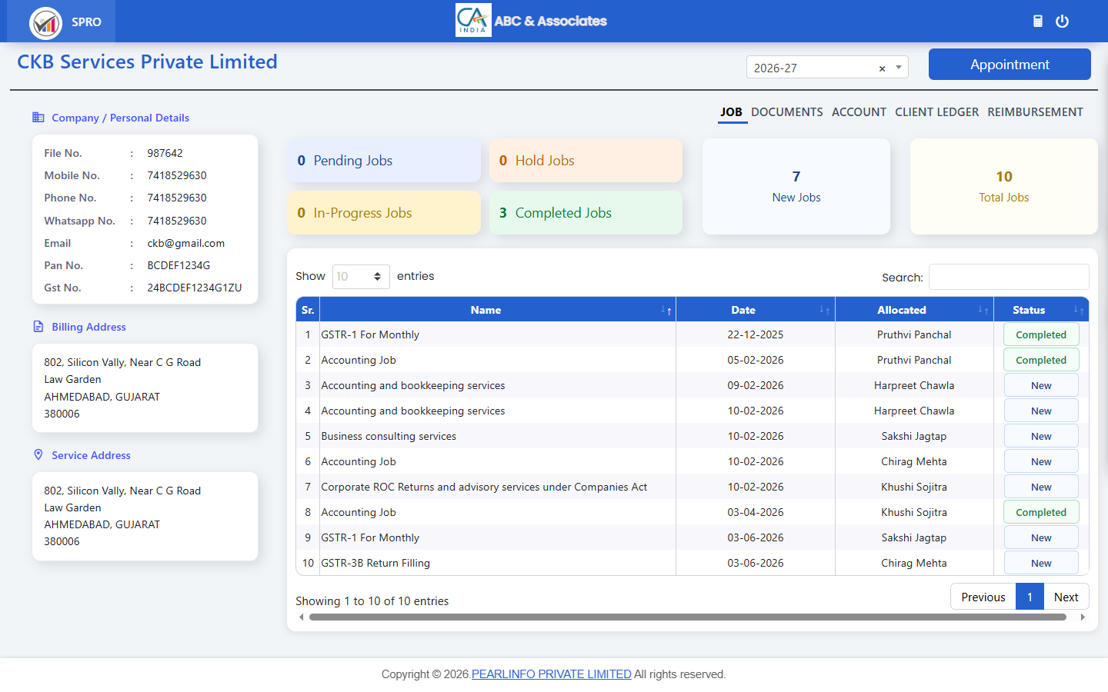Click the right arrow of horizontal scrollbar

point(1083,617)
